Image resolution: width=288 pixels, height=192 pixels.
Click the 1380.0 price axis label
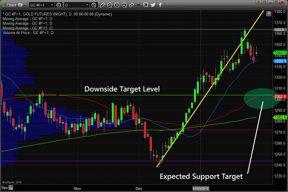[x=280, y=12]
